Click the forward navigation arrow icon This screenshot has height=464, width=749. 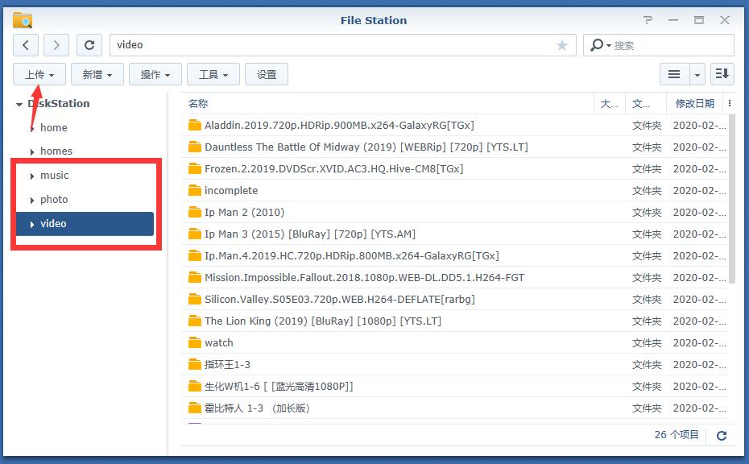coord(56,44)
